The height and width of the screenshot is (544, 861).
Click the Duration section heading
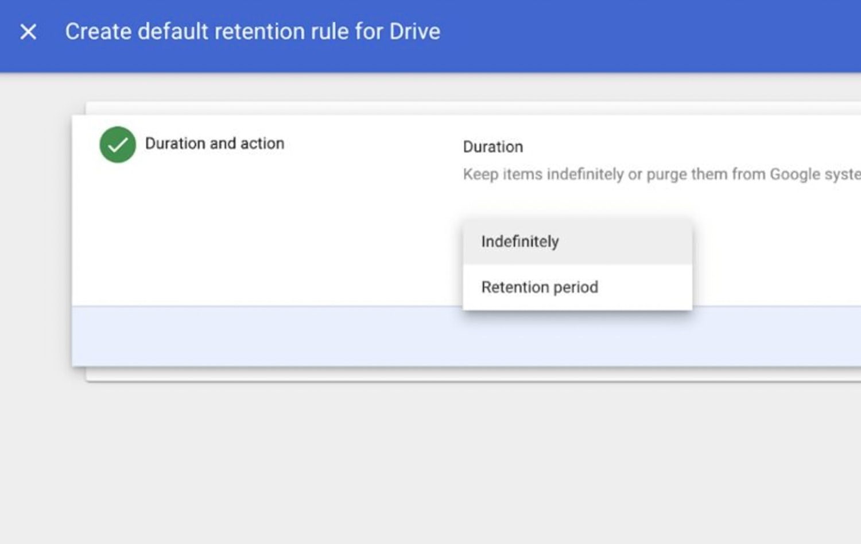492,147
